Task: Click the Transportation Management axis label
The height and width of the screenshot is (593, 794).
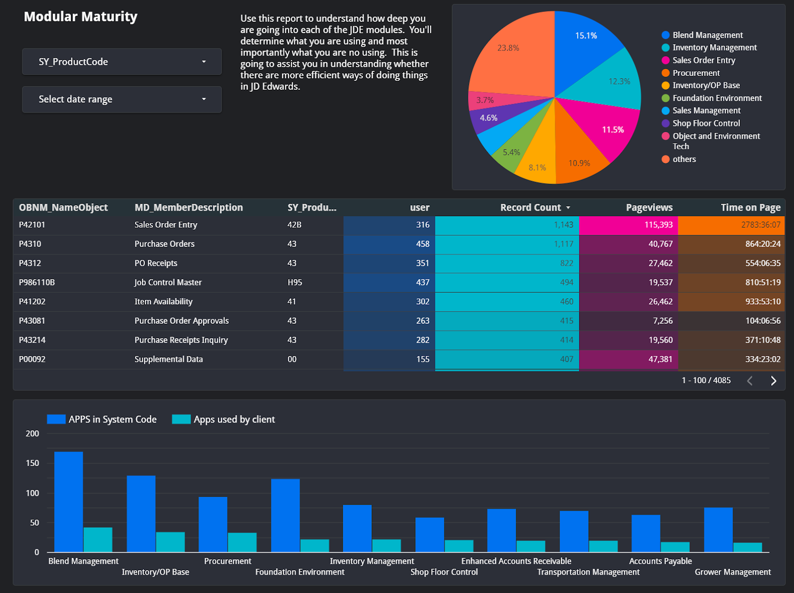Action: 588,572
